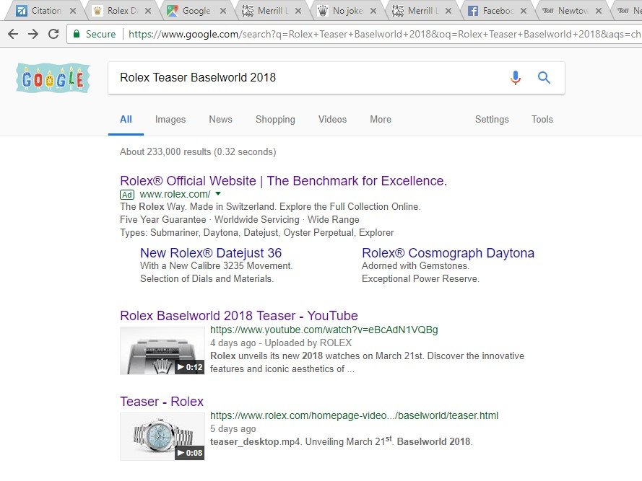
Task: Close the Newtow tab
Action: [x=599, y=11]
